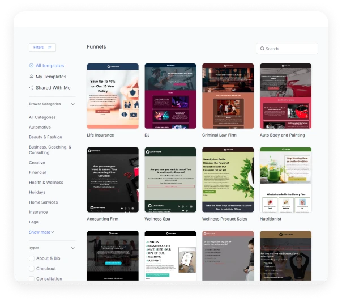The height and width of the screenshot is (301, 342).
Task: Expand categories with Show more
Action: coord(42,232)
